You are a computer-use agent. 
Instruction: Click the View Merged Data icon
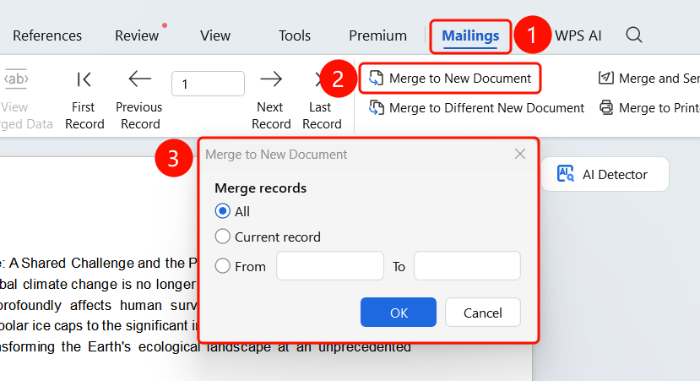point(16,79)
